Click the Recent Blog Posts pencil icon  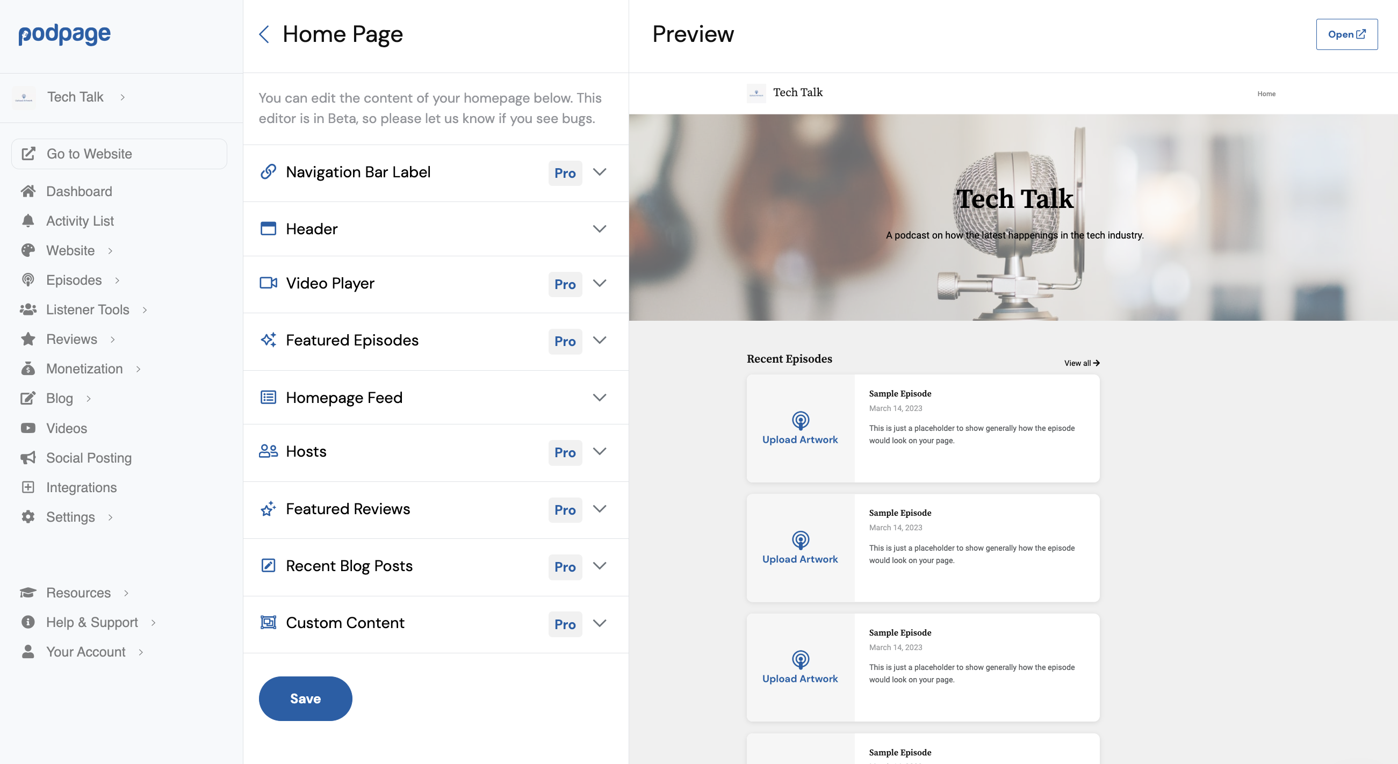pyautogui.click(x=269, y=566)
